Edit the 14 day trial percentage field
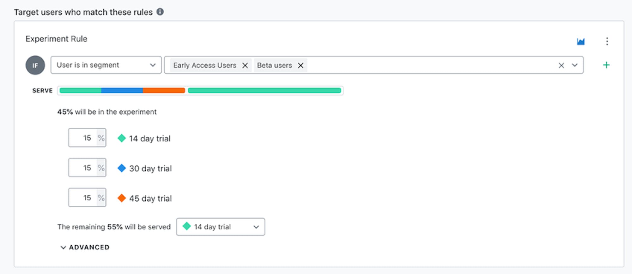Image resolution: width=632 pixels, height=274 pixels. (83, 138)
